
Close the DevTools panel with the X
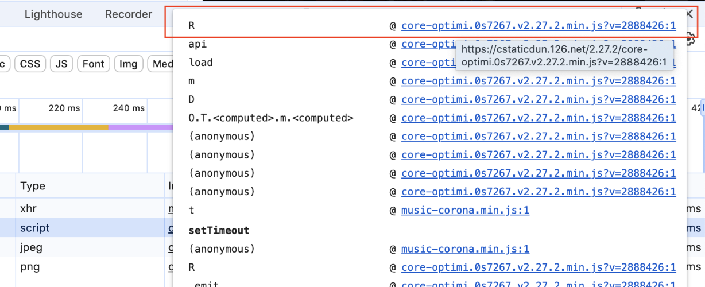(689, 14)
